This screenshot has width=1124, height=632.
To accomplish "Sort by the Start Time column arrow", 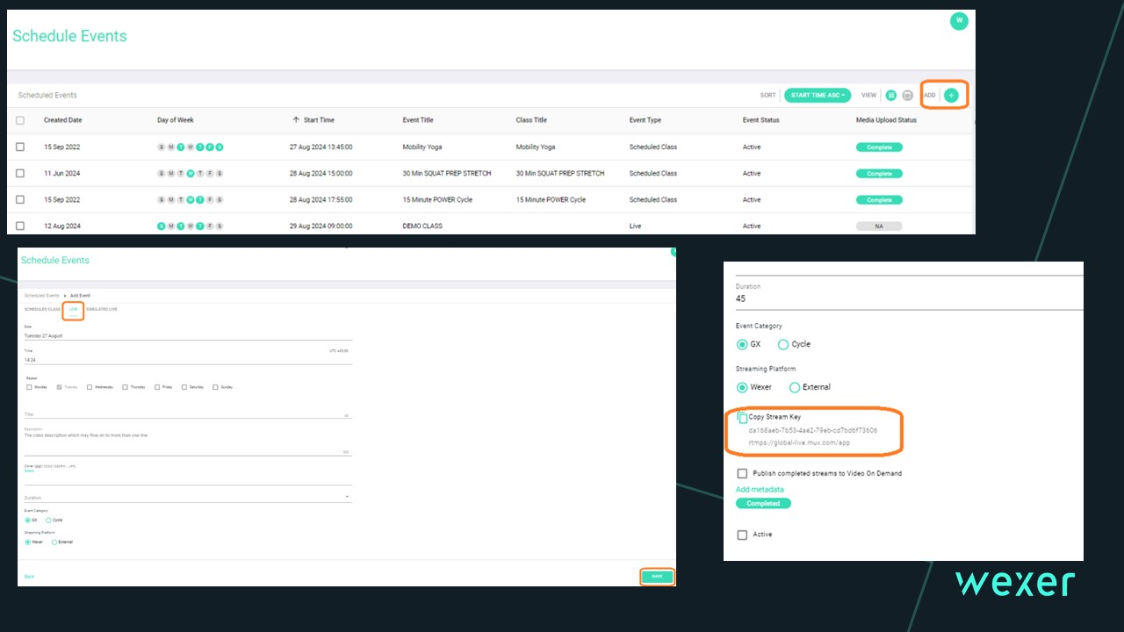I will (296, 120).
